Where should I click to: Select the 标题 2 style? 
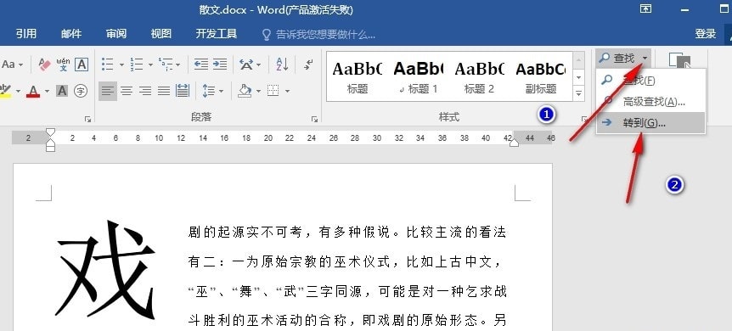tap(480, 77)
